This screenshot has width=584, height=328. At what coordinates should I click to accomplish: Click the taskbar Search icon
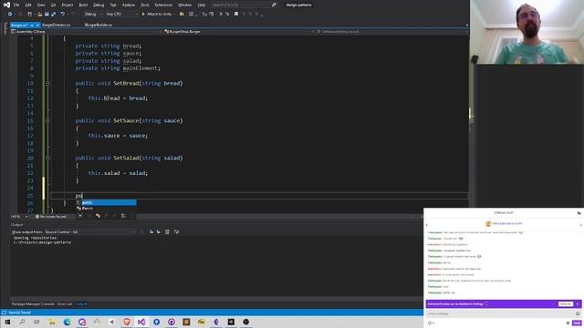pos(22,322)
